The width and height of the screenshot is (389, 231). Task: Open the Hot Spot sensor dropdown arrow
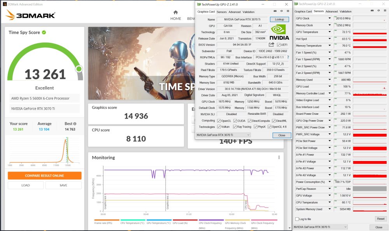[330, 39]
